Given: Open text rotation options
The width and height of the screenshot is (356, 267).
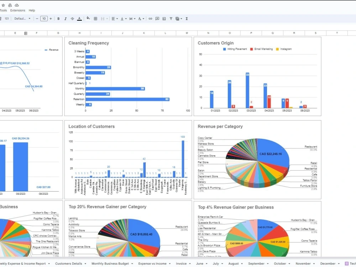Looking at the screenshot, I should [141, 19].
